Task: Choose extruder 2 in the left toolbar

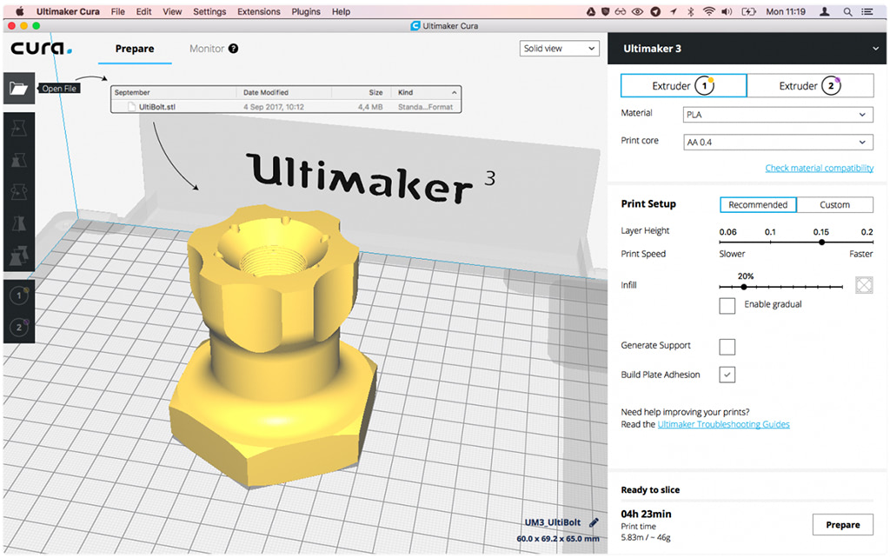Action: click(x=19, y=327)
